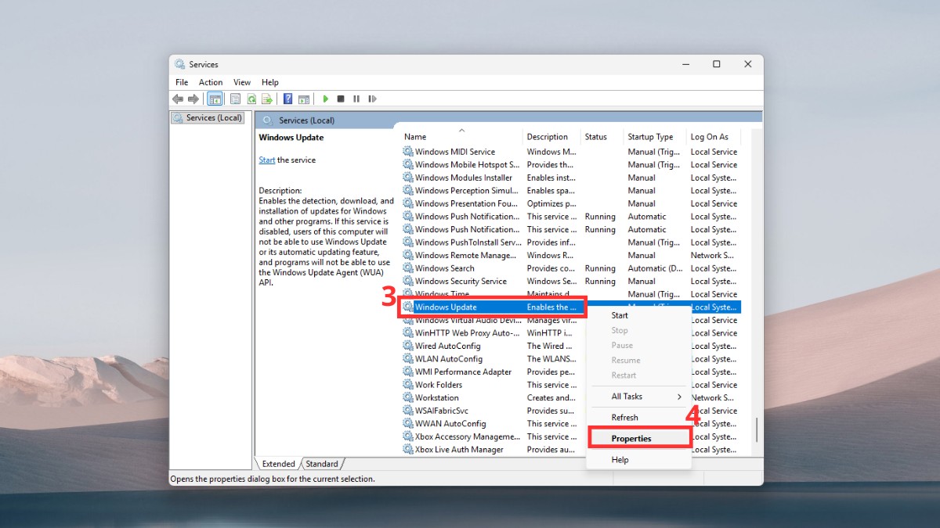Select the Windows Mobile Hotspot S... row
Screen dimensions: 940x528
click(570, 165)
